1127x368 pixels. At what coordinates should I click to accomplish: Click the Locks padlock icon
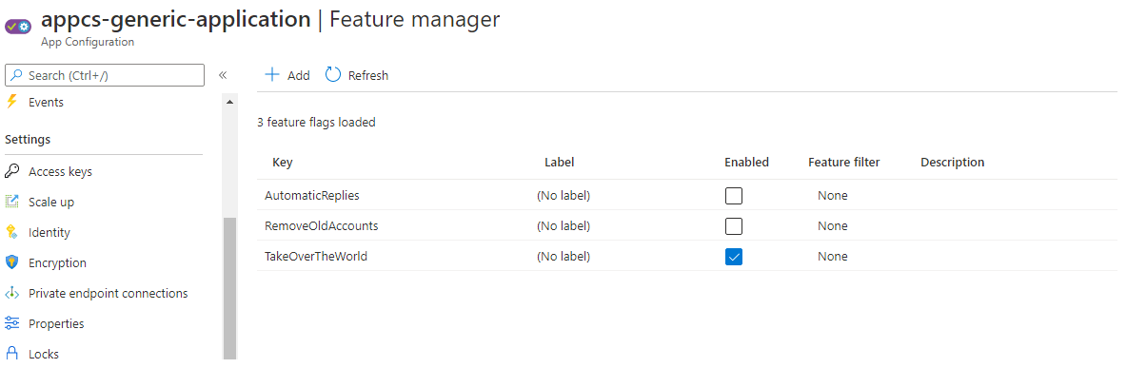tap(11, 354)
